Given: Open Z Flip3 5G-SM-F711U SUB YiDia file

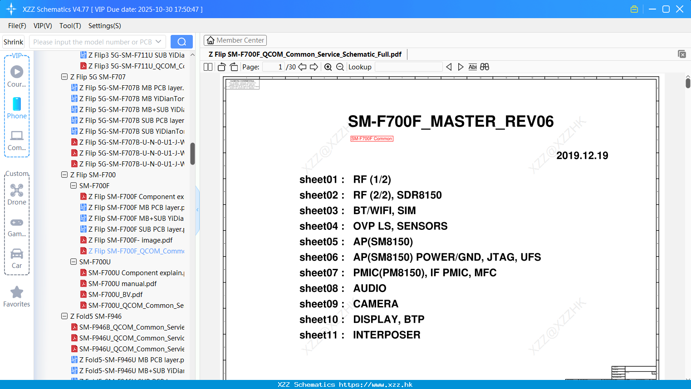Looking at the screenshot, I should (132, 55).
